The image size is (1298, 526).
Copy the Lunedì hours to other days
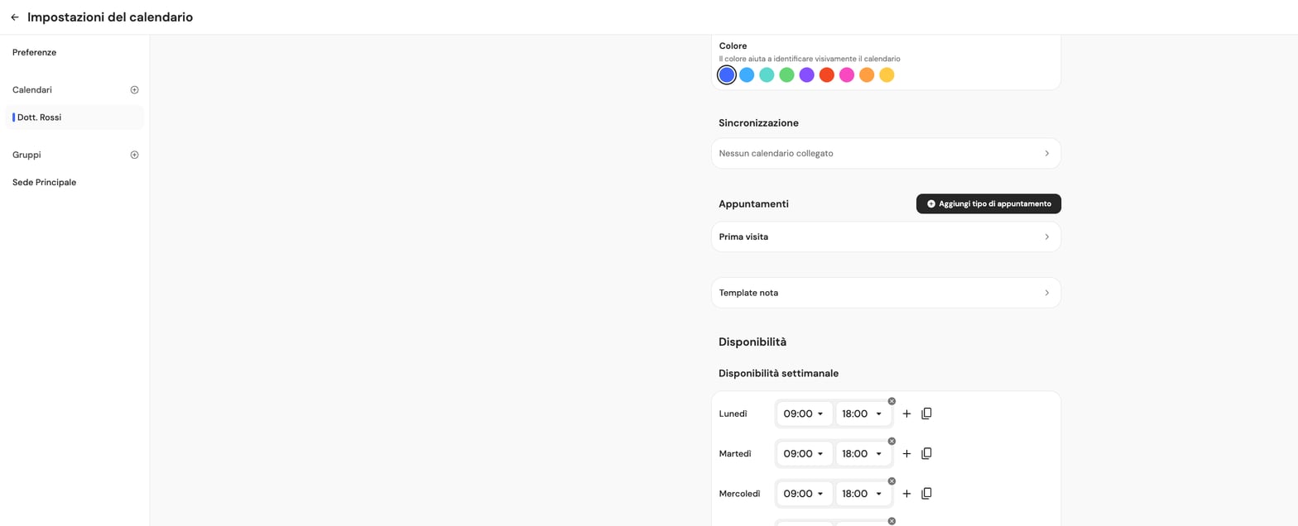point(926,414)
